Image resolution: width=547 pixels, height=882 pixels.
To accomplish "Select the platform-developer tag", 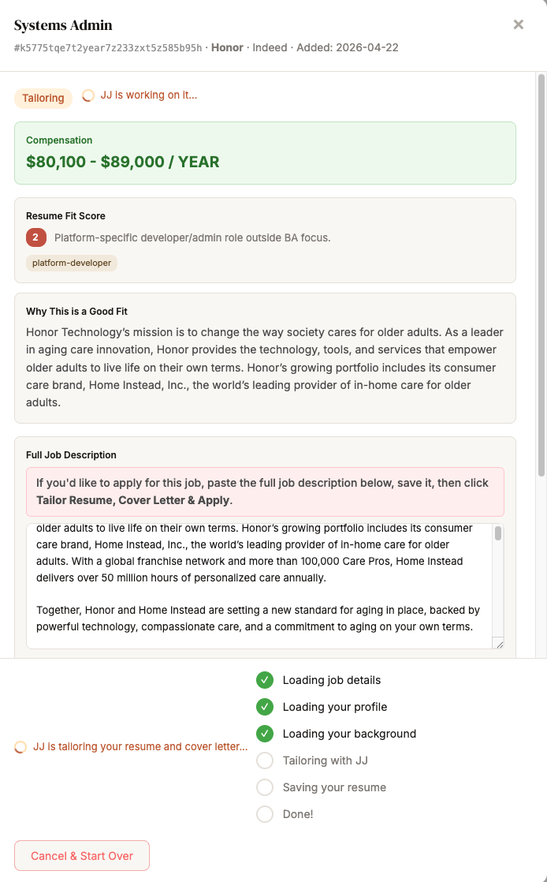I will pyautogui.click(x=71, y=263).
